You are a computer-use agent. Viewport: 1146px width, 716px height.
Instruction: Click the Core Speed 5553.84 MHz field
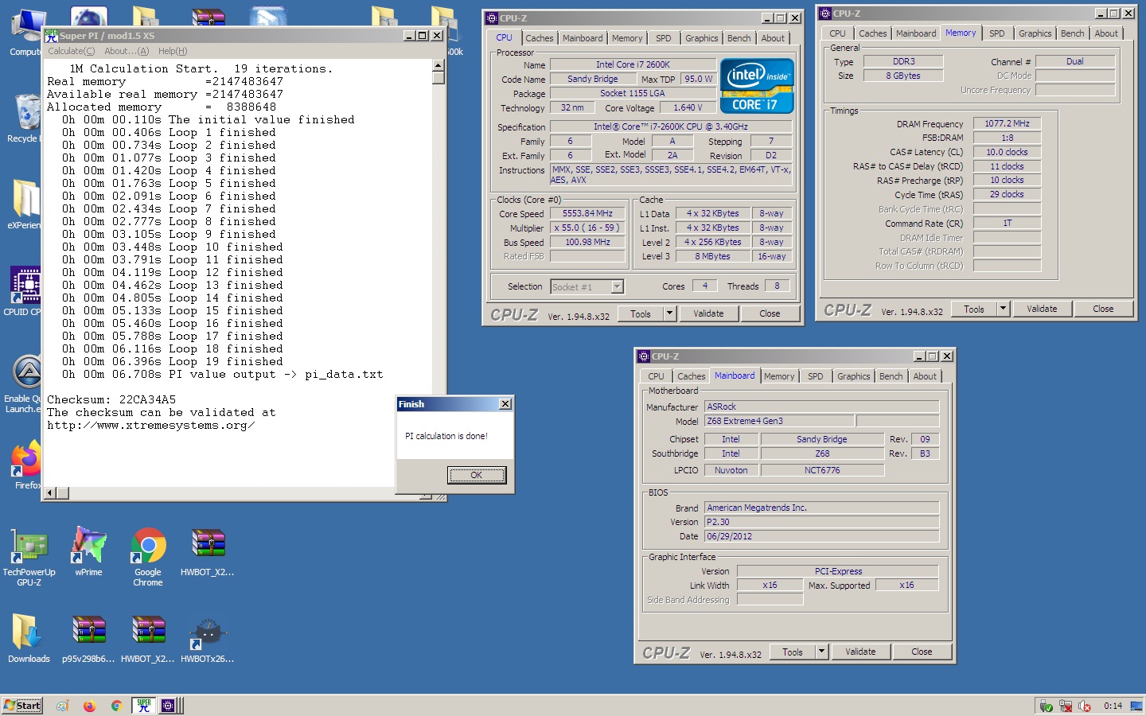point(587,213)
